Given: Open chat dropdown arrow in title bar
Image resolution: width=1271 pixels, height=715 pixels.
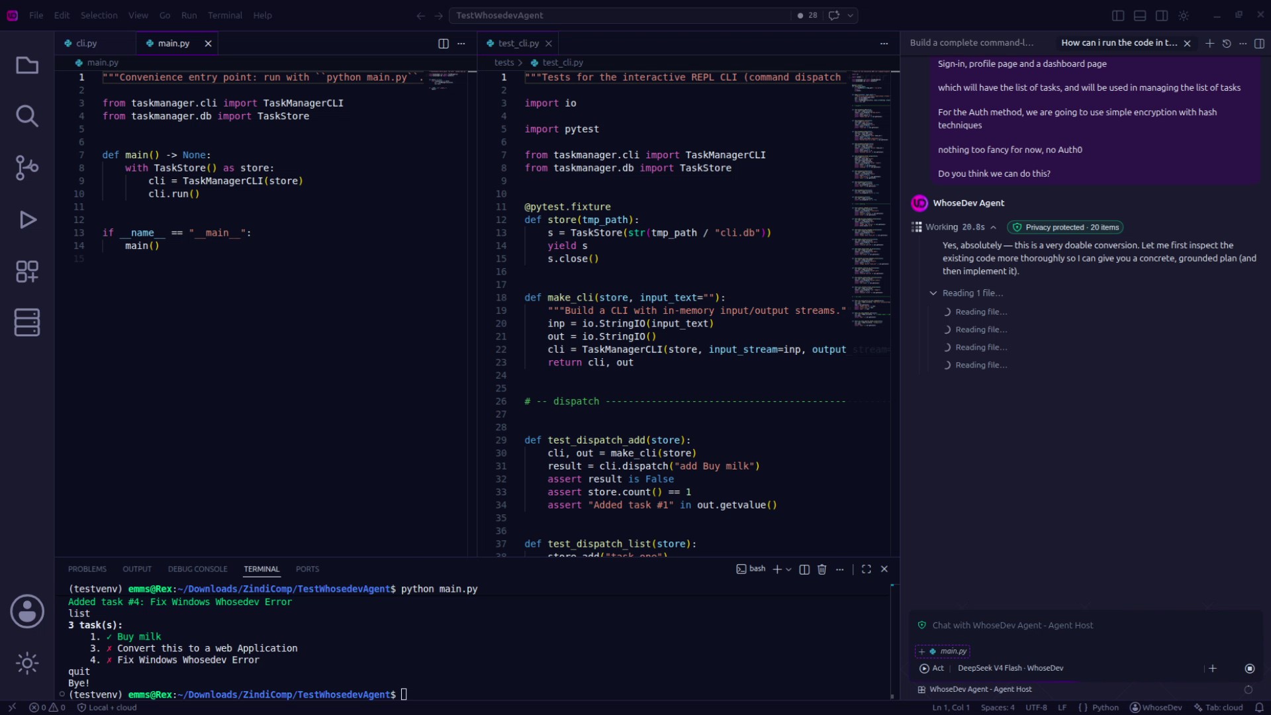Looking at the screenshot, I should pyautogui.click(x=850, y=15).
